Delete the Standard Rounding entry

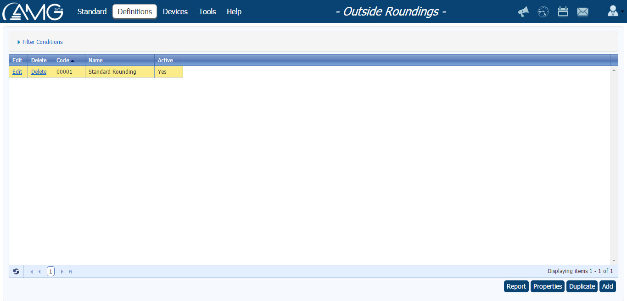(x=39, y=72)
